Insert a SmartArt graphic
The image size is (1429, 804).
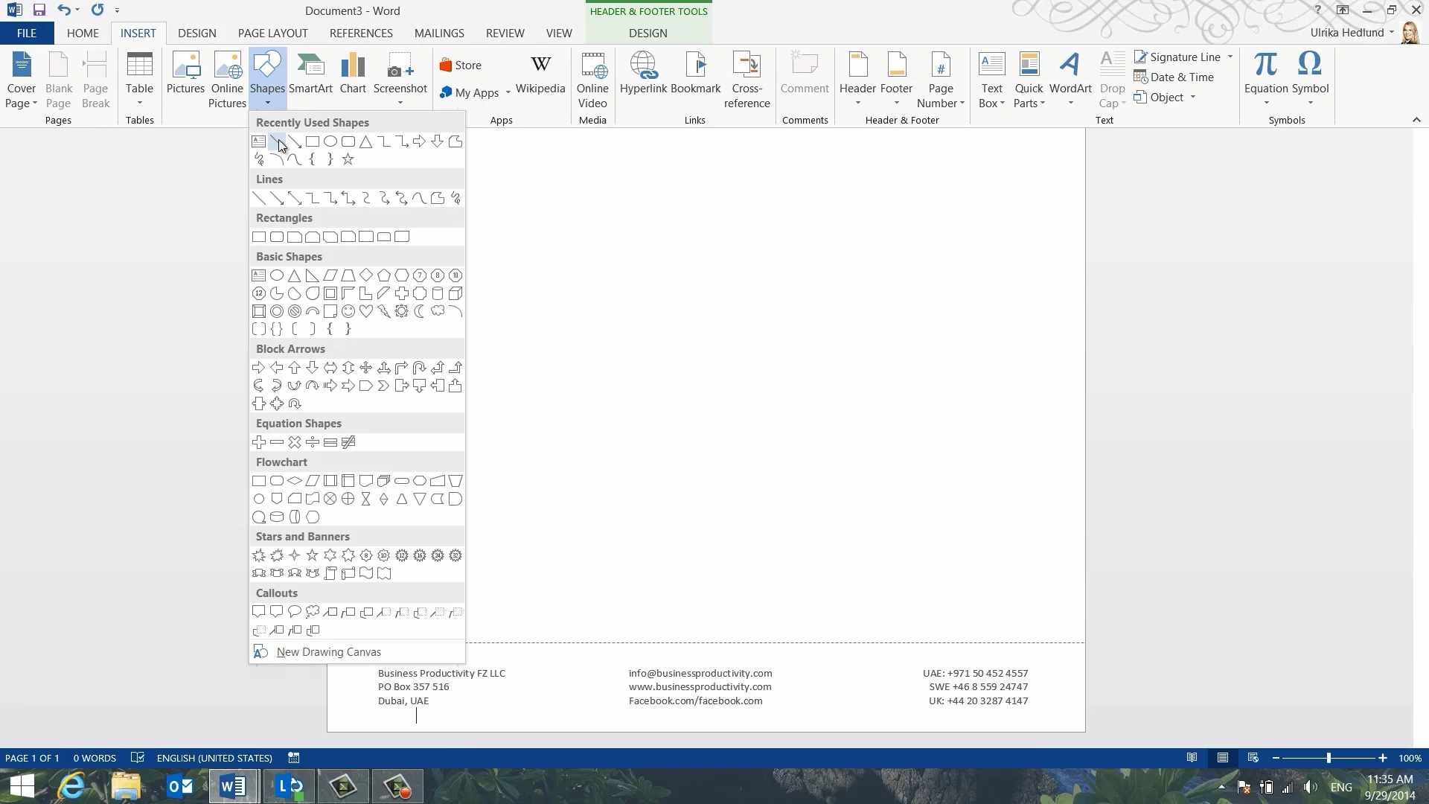(310, 74)
